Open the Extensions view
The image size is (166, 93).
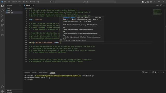[x=2, y=25]
